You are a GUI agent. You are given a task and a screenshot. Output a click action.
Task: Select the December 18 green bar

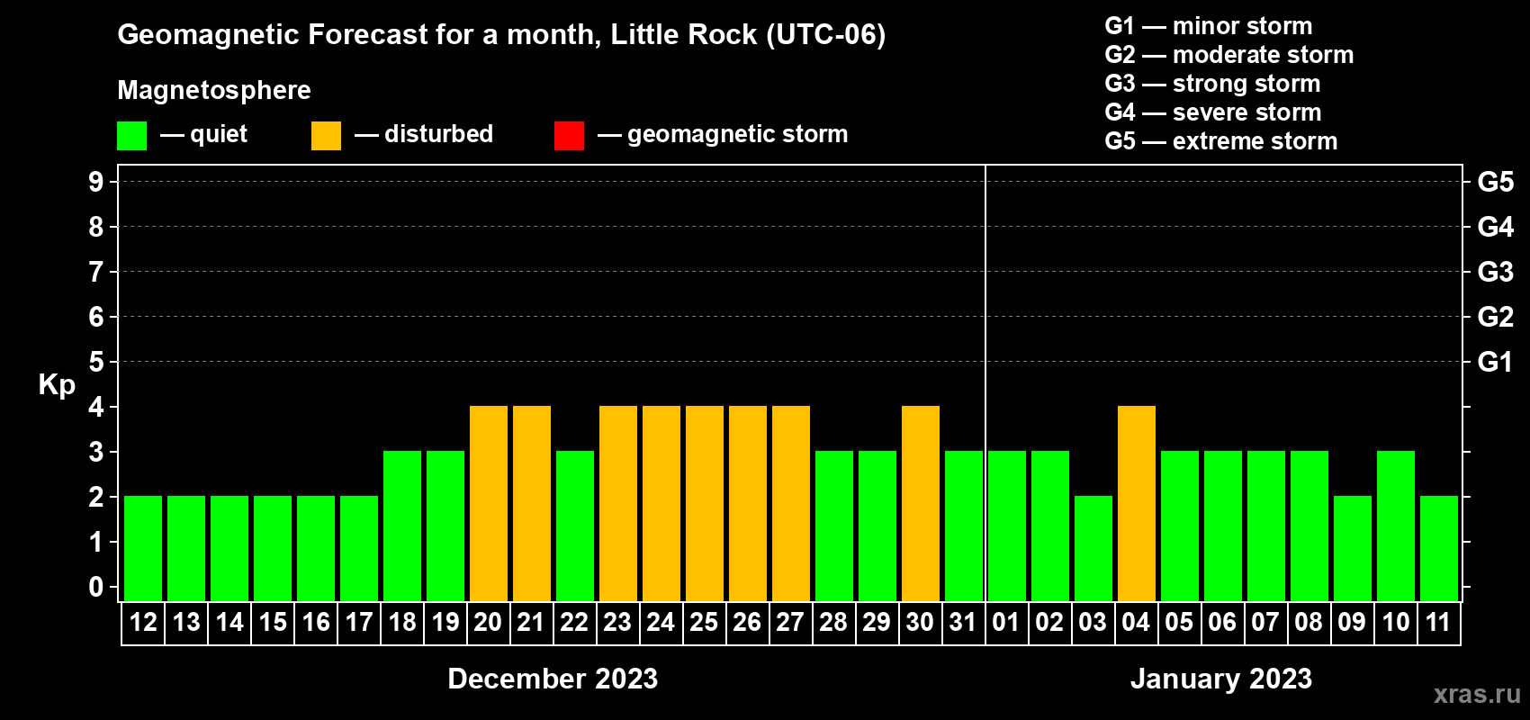[402, 526]
